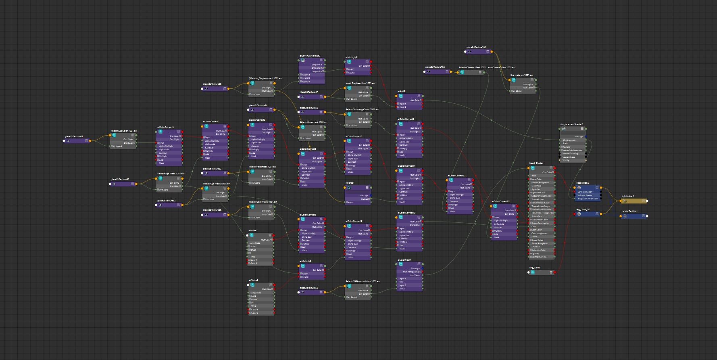Click the aiLayerFloat1 node icon
The image size is (717, 360).
[401, 264]
